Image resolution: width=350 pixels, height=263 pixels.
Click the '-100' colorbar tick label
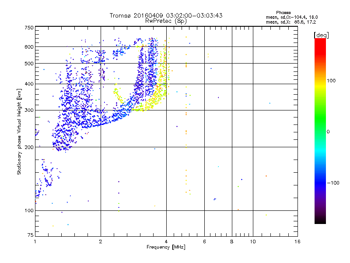[333, 183]
